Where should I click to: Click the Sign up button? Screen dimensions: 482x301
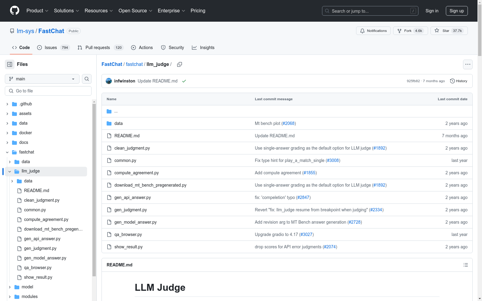coord(457,11)
